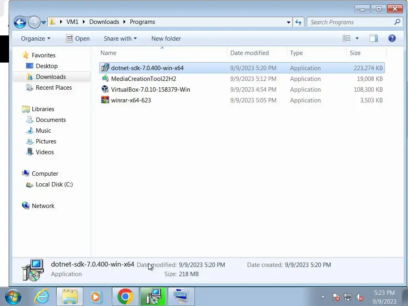
Task: Click the Refresh button beside address bar
Action: click(298, 22)
